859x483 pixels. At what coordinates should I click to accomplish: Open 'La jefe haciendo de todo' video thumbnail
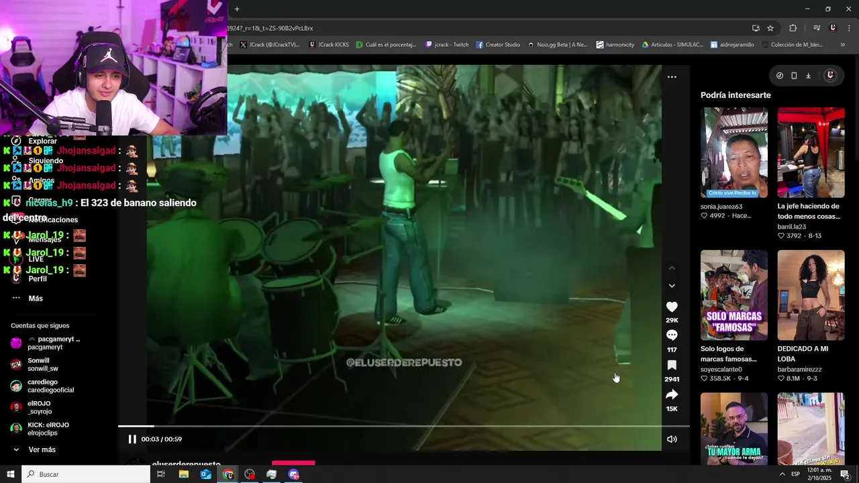coord(811,152)
